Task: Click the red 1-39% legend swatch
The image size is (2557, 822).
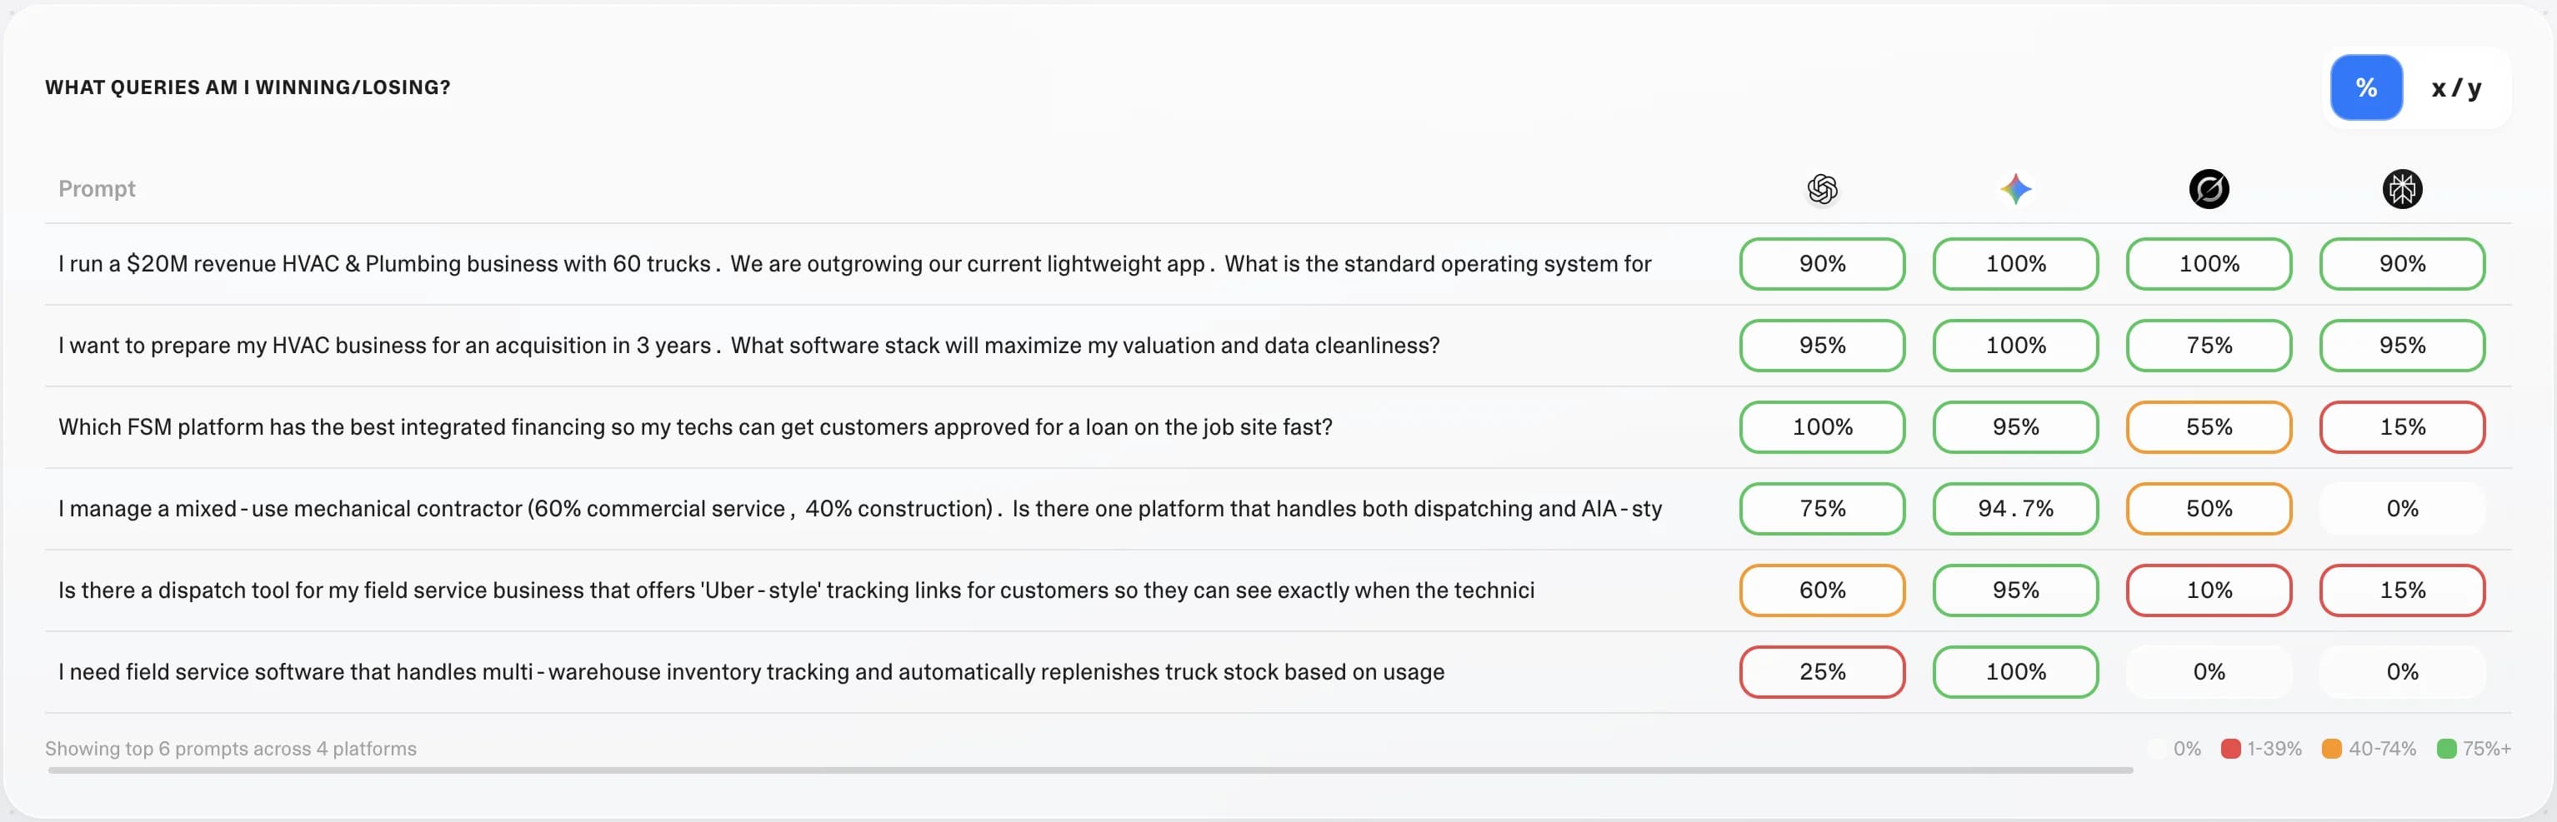Action: pyautogui.click(x=2230, y=749)
